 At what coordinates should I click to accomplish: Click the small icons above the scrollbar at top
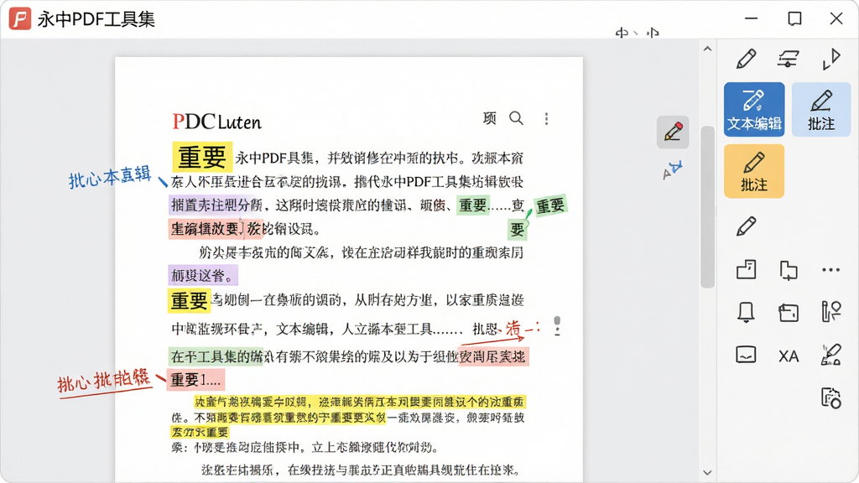(x=638, y=33)
